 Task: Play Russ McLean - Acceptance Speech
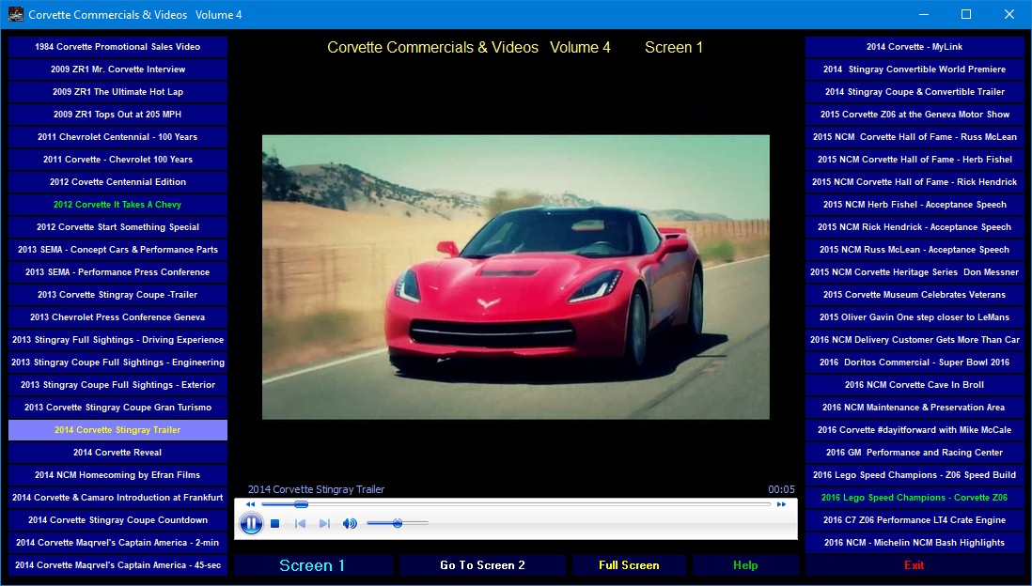[915, 249]
